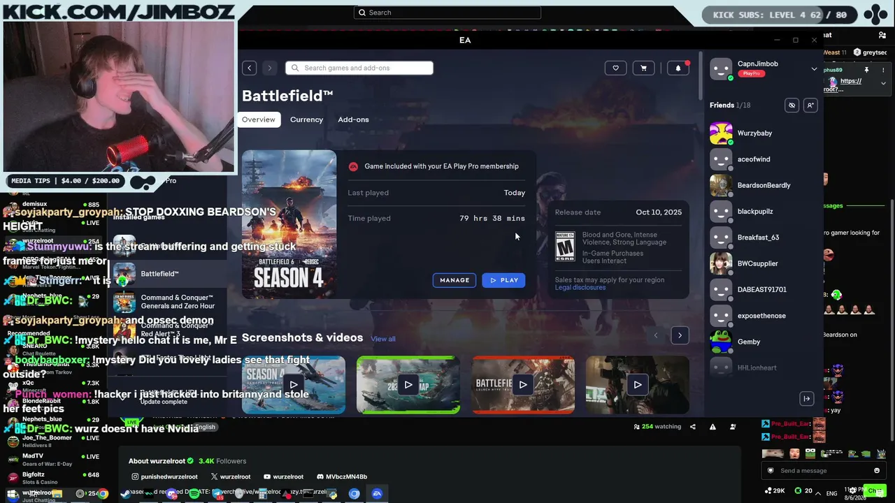Viewport: 895px width, 503px height.
Task: Show previous screenshots with left arrow
Action: [656, 335]
